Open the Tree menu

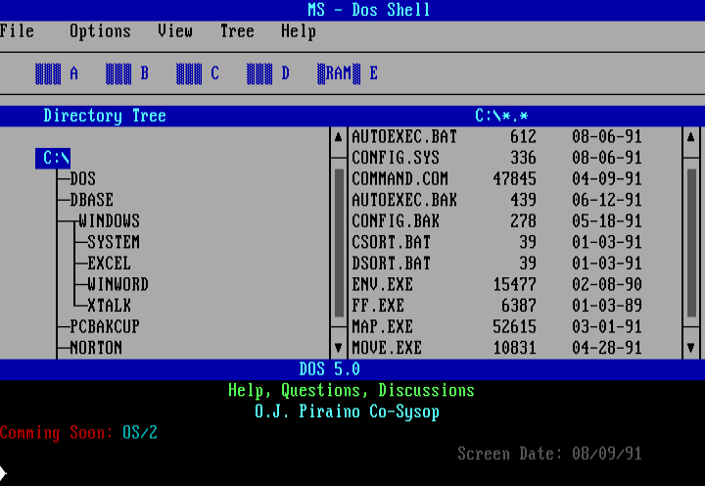237,31
